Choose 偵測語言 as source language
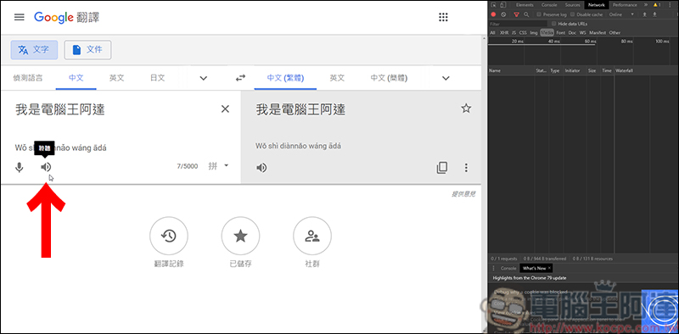Image resolution: width=679 pixels, height=334 pixels. pyautogui.click(x=28, y=78)
